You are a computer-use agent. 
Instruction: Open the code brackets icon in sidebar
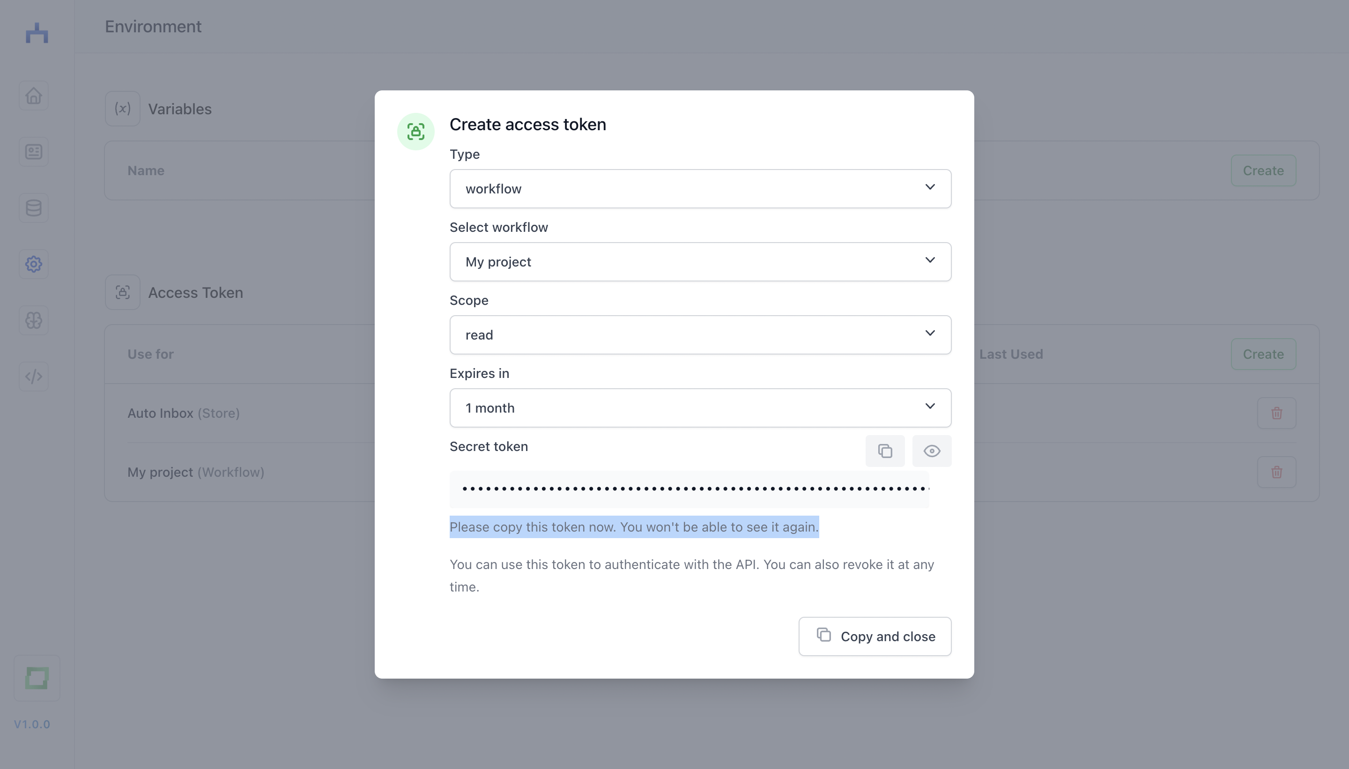[x=34, y=377]
